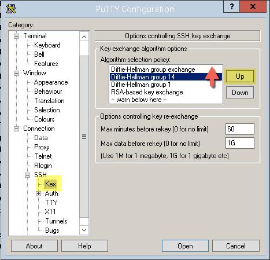Click the Help button
Screen dimensions: 270x260
(84, 246)
